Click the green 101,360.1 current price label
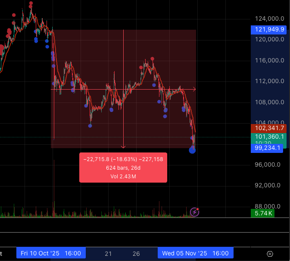This screenshot has height=261, width=290. point(268,137)
